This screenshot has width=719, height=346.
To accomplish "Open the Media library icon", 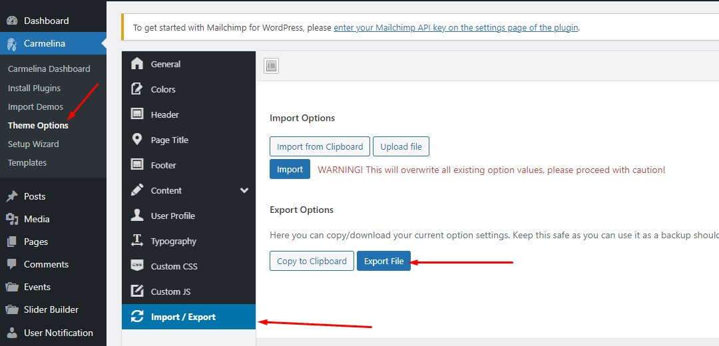I will click(12, 219).
